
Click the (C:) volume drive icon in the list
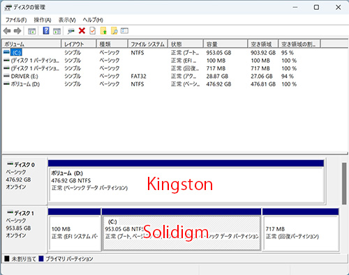6,52
